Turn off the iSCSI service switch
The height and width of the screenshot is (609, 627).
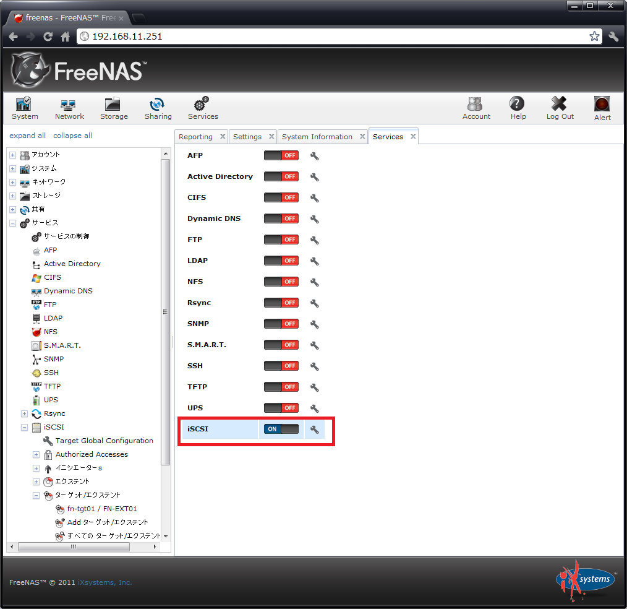281,429
